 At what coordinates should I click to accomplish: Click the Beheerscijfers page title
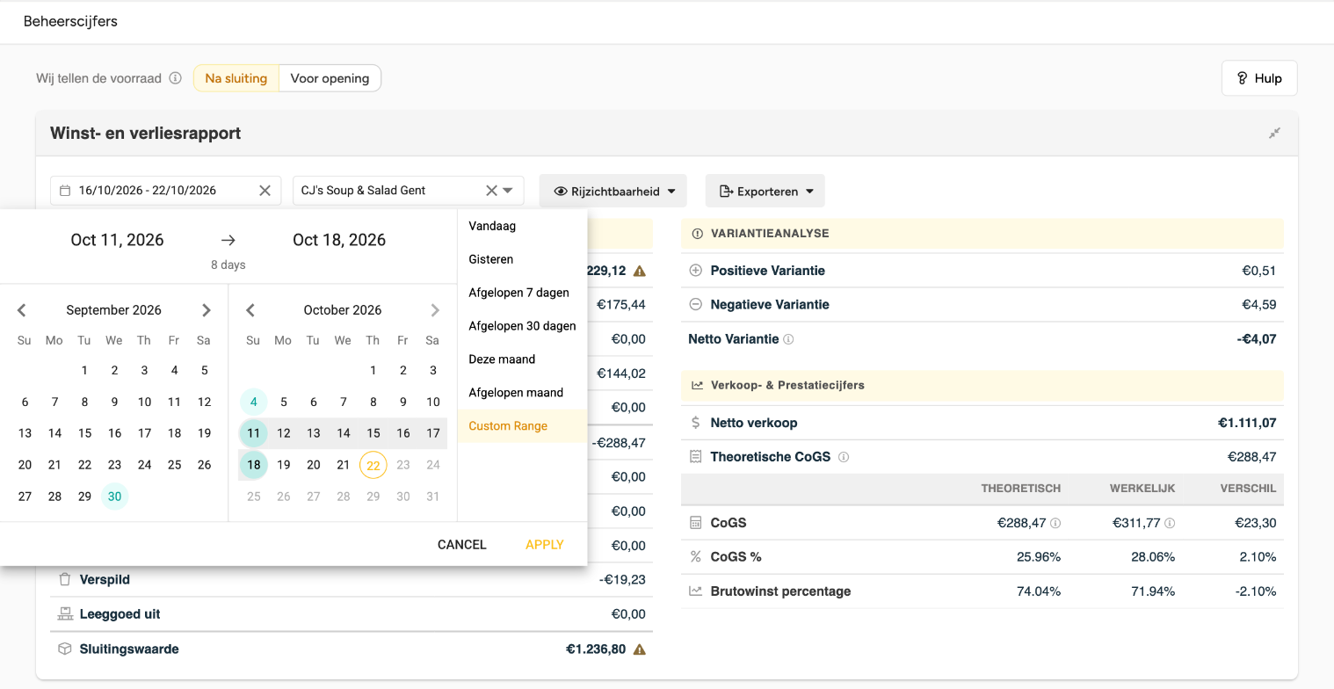pyautogui.click(x=70, y=21)
